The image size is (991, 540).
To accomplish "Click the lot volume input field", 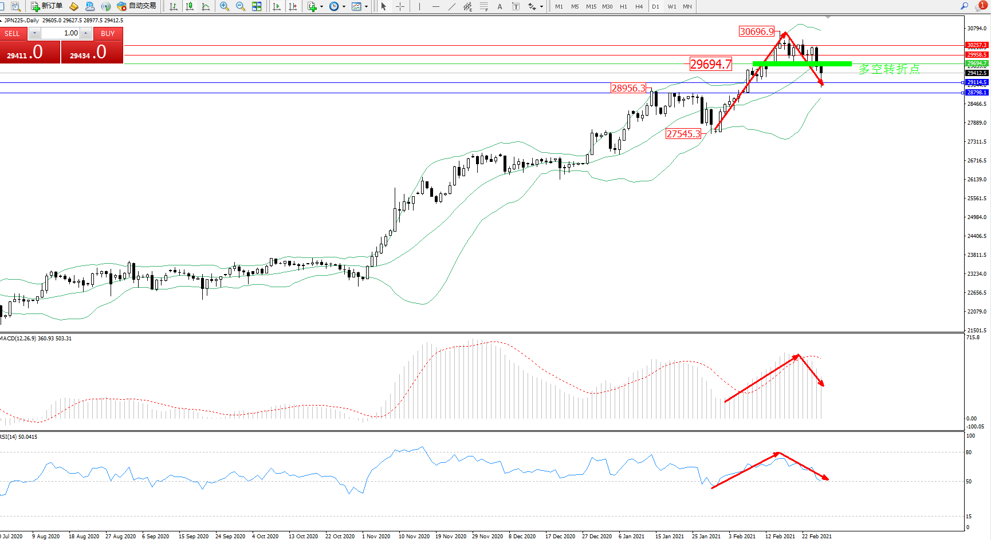I will (x=60, y=33).
